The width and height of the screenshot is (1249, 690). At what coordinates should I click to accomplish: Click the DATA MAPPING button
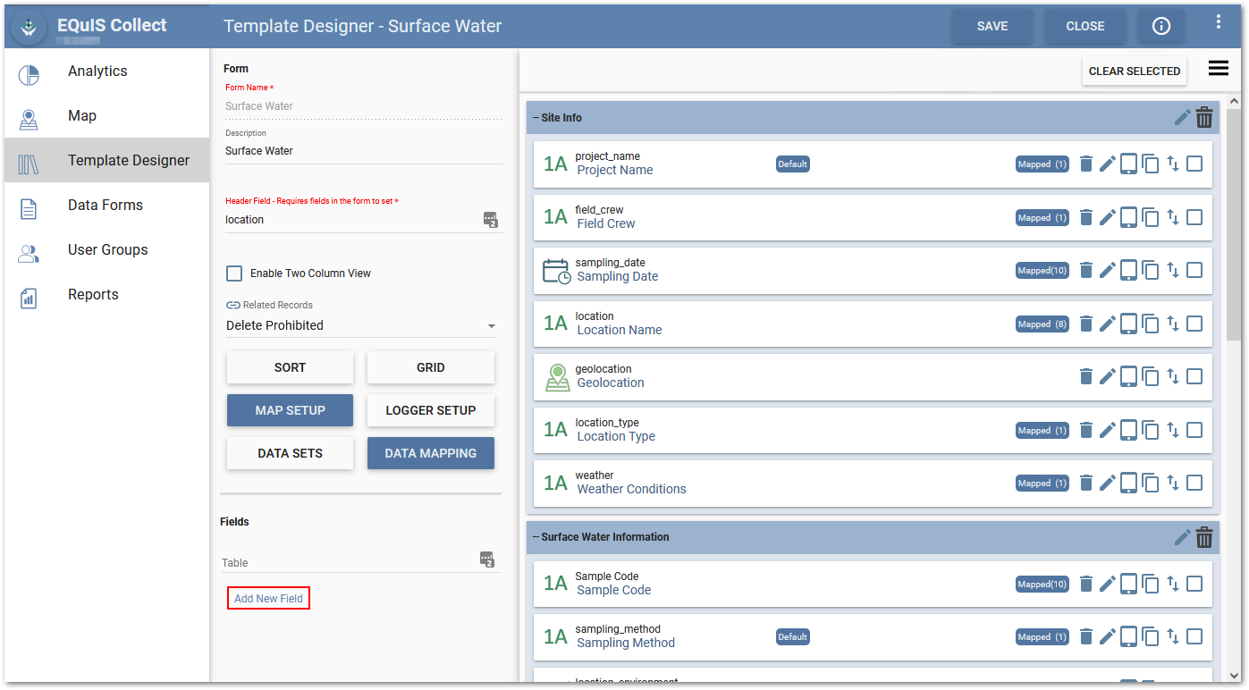pyautogui.click(x=430, y=453)
